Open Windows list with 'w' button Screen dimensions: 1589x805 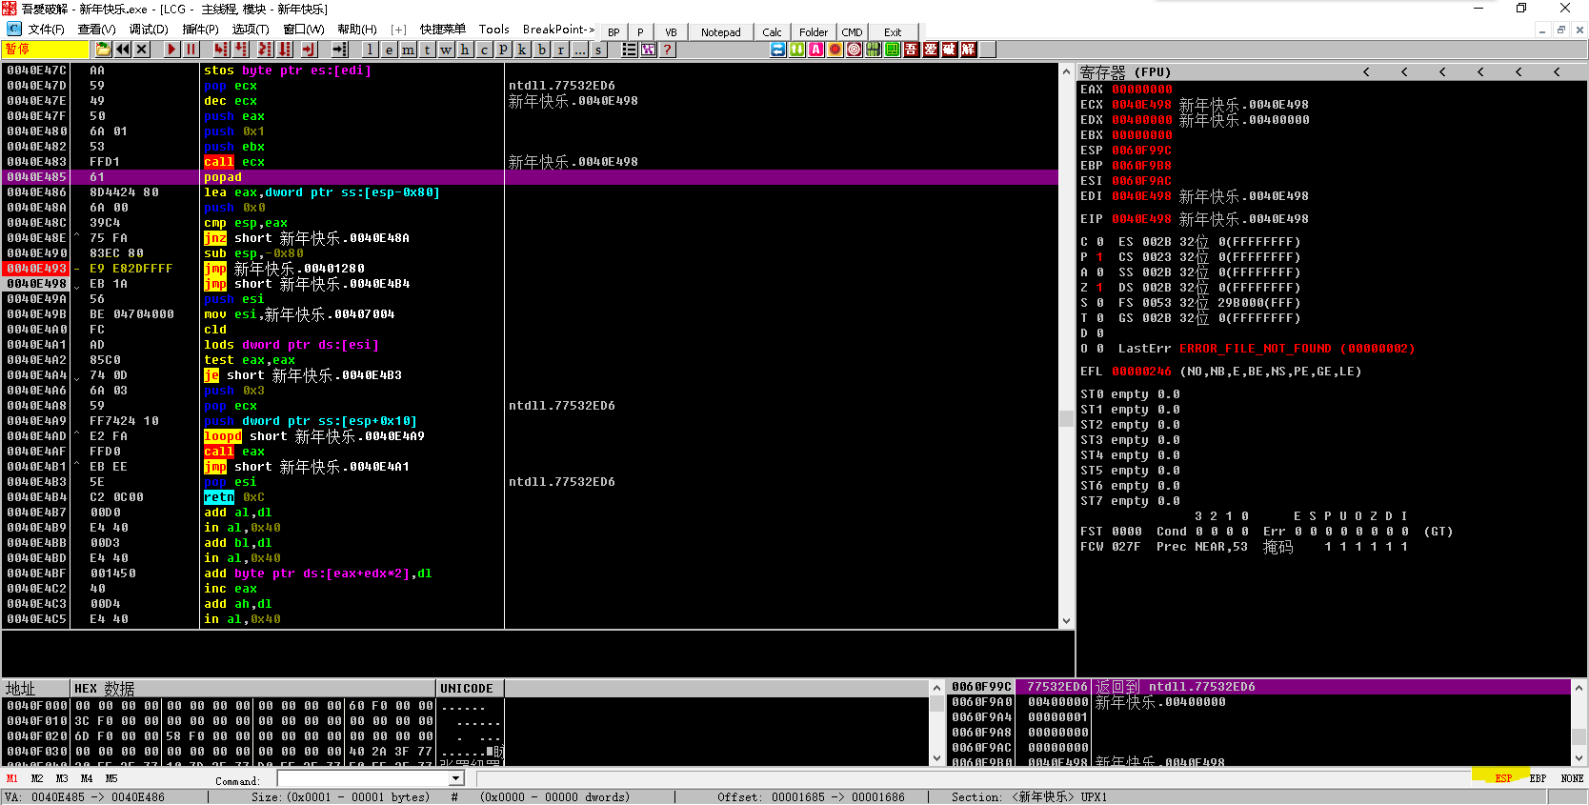pyautogui.click(x=446, y=50)
